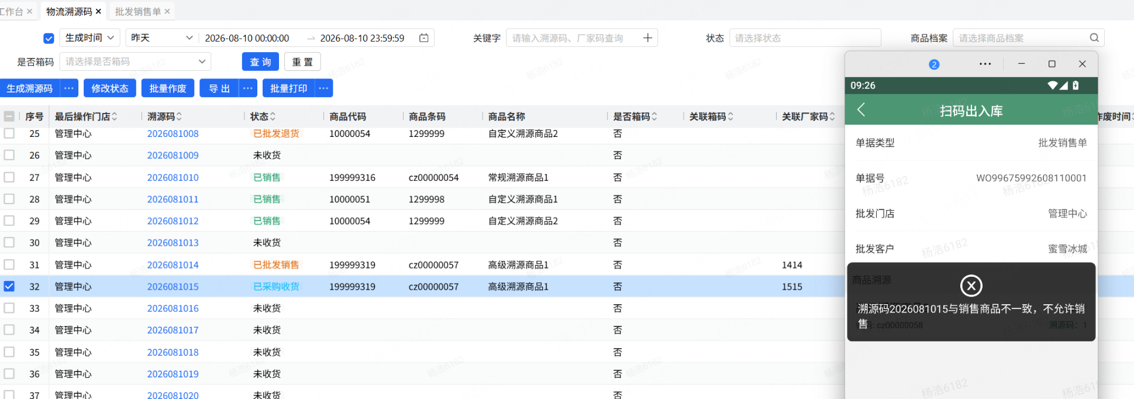The width and height of the screenshot is (1134, 399).
Task: Open the 生成时间 type dropdown
Action: [89, 37]
